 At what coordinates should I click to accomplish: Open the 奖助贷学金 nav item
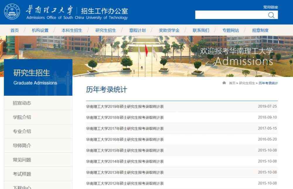click(169, 30)
